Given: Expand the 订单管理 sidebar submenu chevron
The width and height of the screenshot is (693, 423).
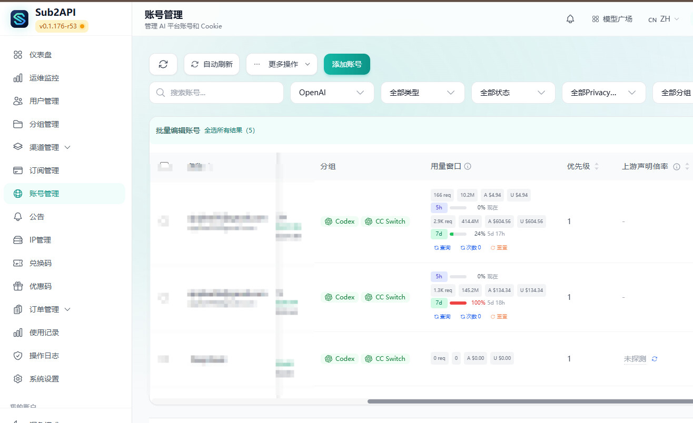Looking at the screenshot, I should [x=67, y=309].
